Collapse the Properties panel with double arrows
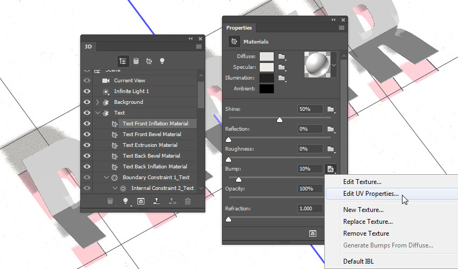This screenshot has height=269, width=458. tap(334, 20)
